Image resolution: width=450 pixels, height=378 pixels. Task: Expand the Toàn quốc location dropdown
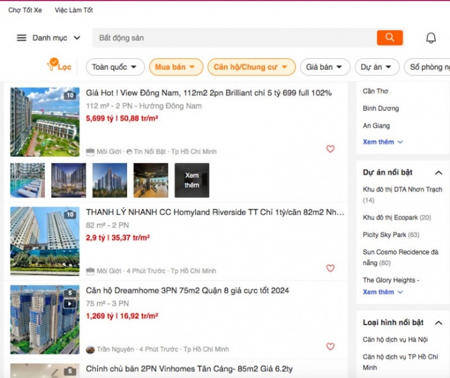tap(115, 67)
